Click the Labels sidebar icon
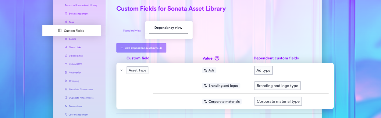Screen dimensions: 381x118 click(66, 39)
